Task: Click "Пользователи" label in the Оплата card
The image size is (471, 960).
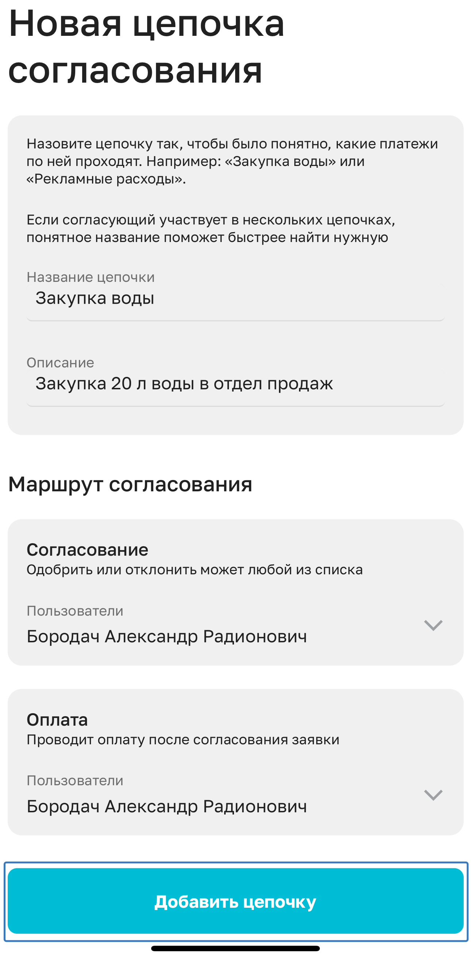Action: coord(75,781)
